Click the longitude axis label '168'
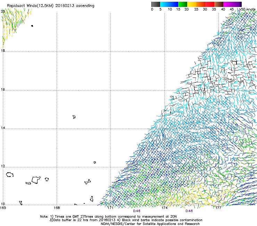The image size is (257, 226). click(x=57, y=208)
